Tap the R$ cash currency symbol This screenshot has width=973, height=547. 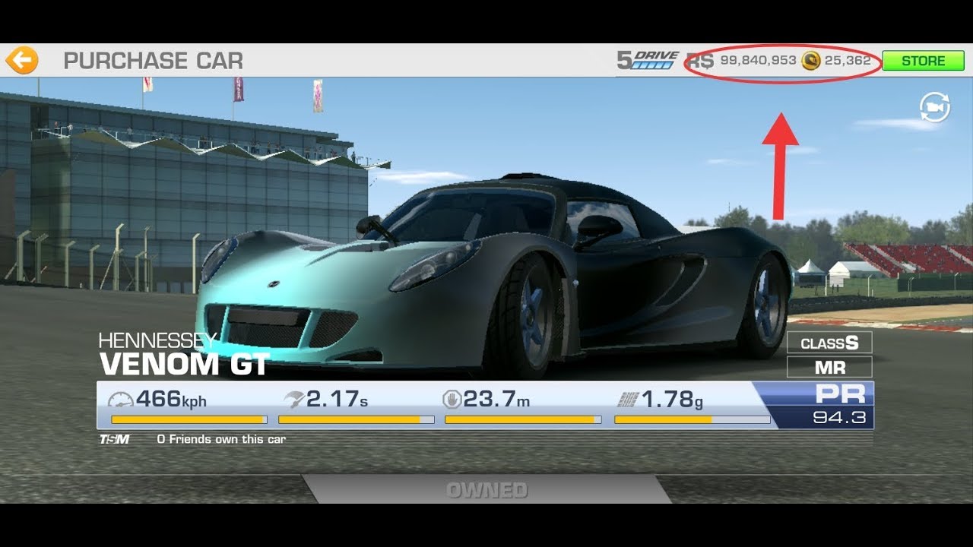[699, 61]
